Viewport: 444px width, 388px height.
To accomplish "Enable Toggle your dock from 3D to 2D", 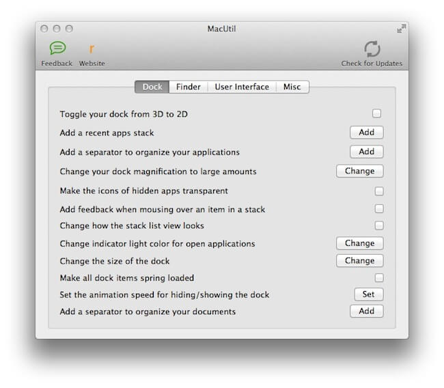I will pos(376,113).
